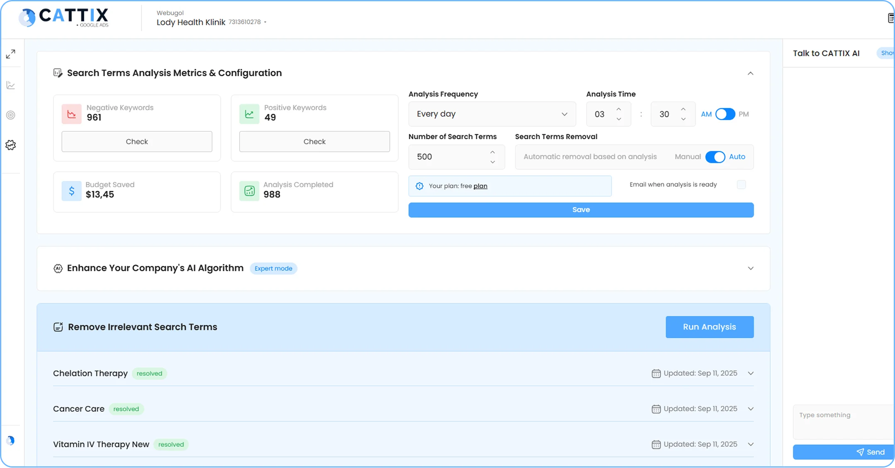Enable the Email when analysis is ready checkbox
This screenshot has width=895, height=468.
coord(742,184)
